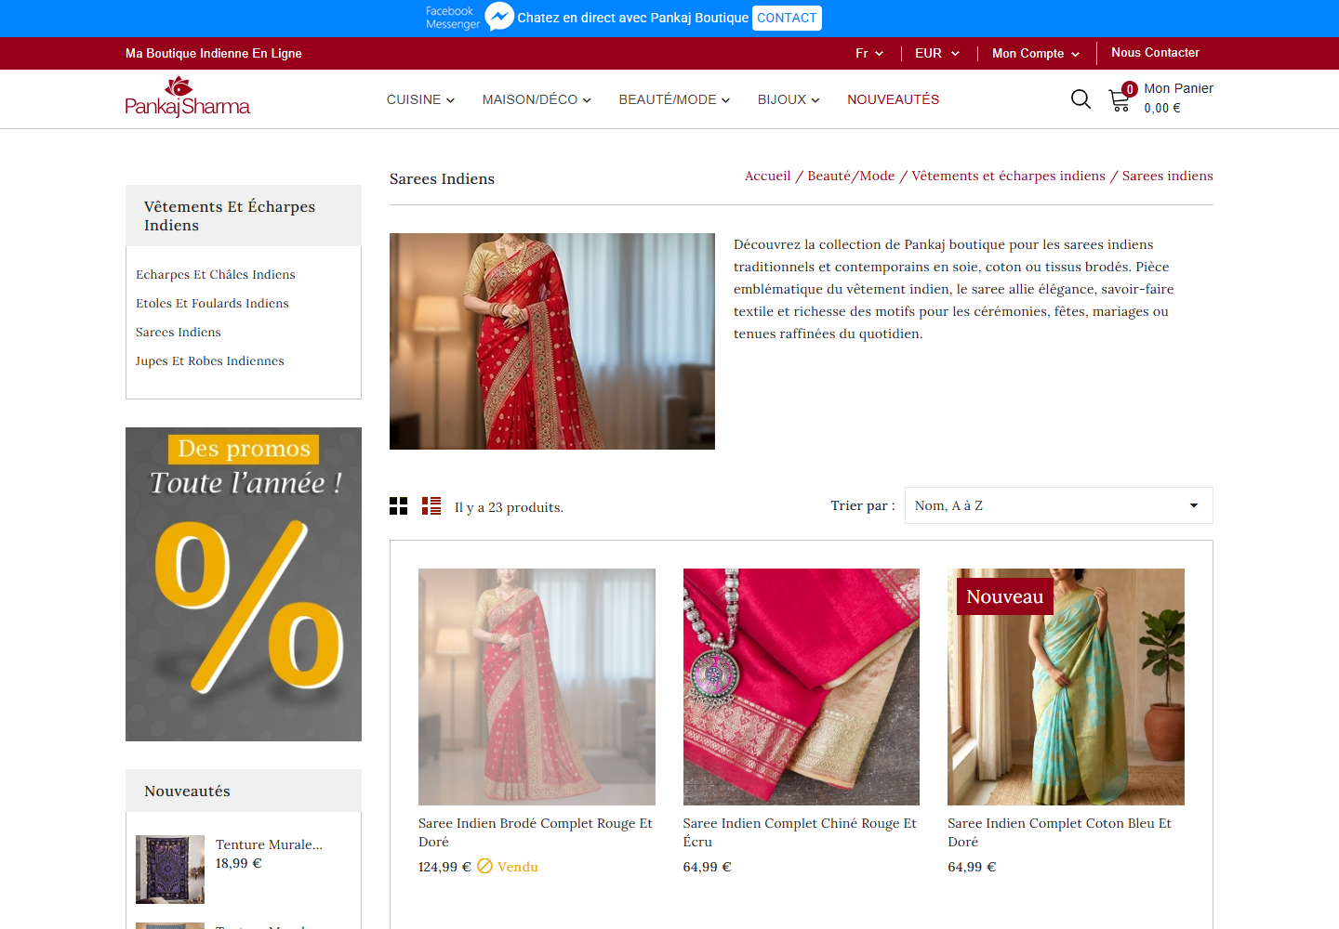Click Sarees indiens breadcrumb
Image resolution: width=1339 pixels, height=929 pixels.
(1167, 176)
